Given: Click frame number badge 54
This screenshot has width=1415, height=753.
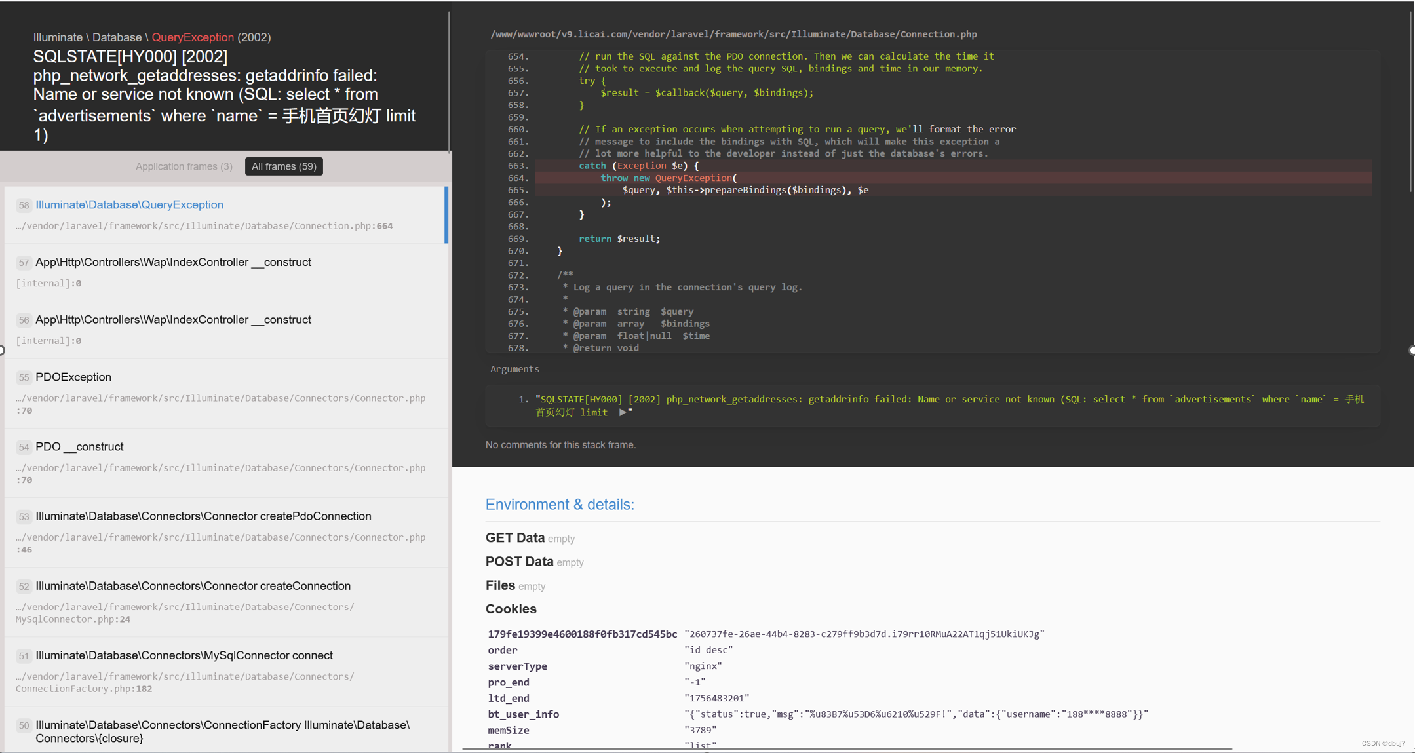Looking at the screenshot, I should (x=24, y=447).
